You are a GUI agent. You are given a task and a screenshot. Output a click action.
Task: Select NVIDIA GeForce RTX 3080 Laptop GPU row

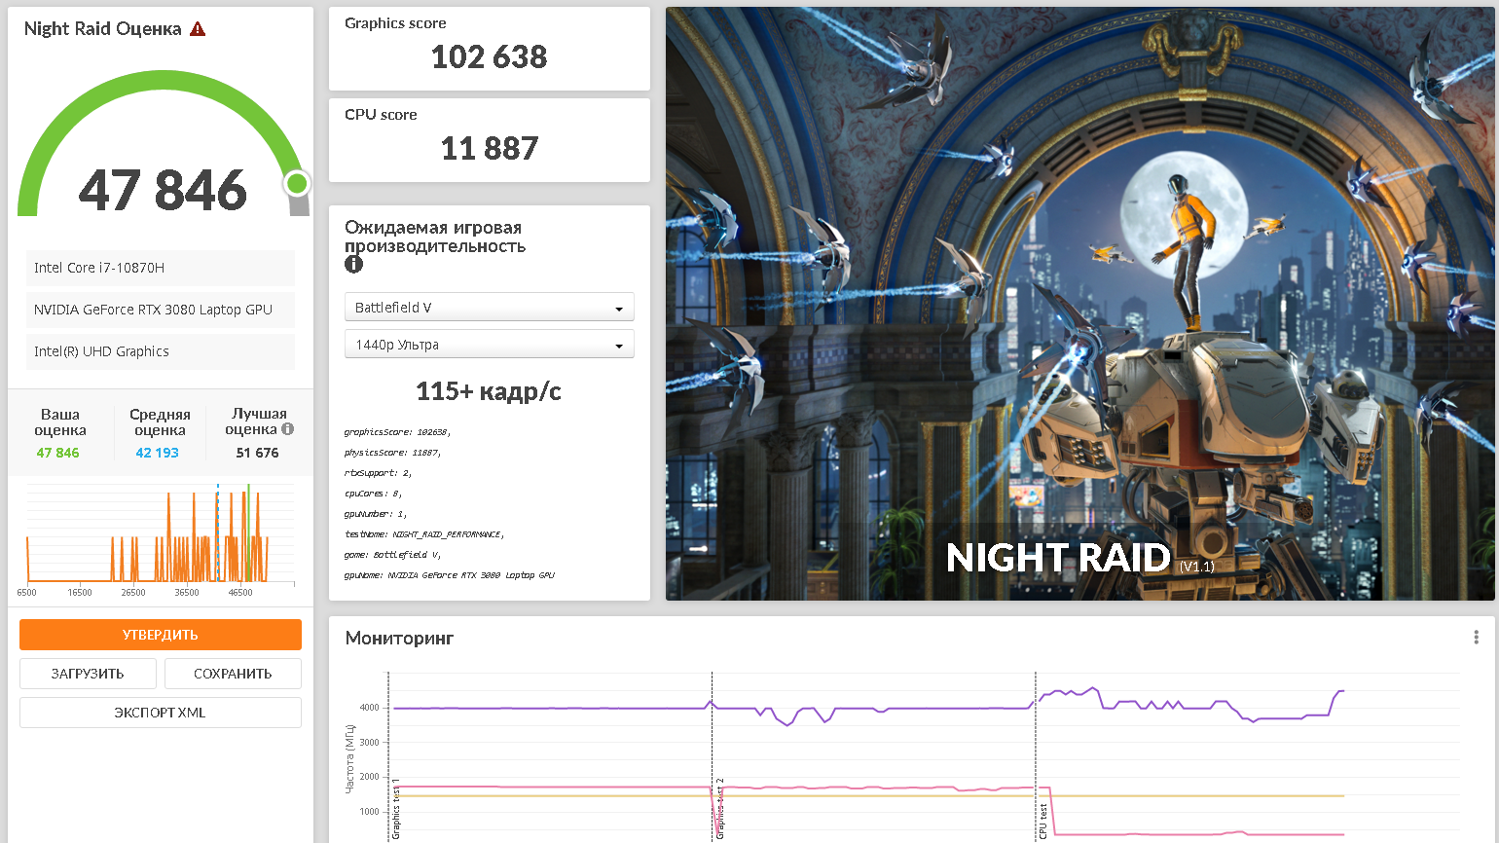161,310
